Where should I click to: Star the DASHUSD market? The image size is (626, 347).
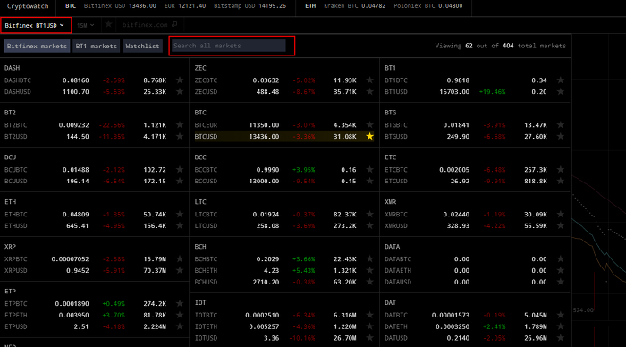click(x=180, y=91)
